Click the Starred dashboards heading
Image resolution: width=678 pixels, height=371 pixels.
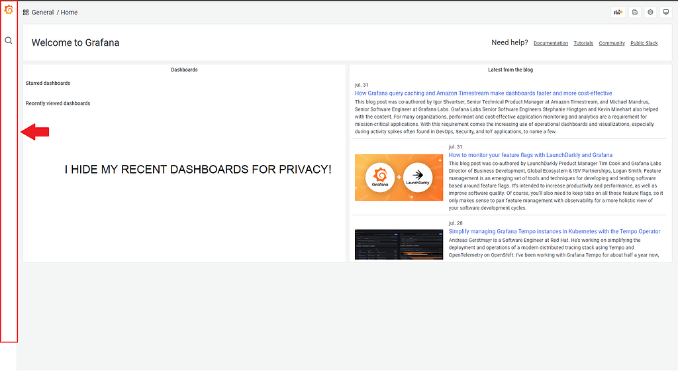pyautogui.click(x=48, y=83)
